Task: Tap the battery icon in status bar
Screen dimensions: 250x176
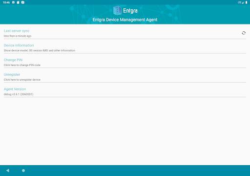Action: point(247,2)
